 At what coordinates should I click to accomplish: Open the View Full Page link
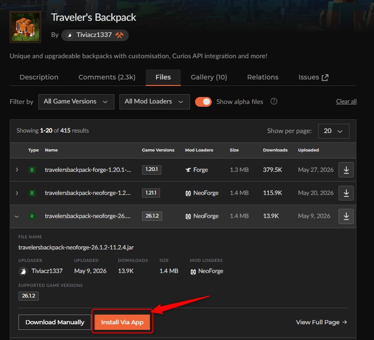pyautogui.click(x=321, y=322)
